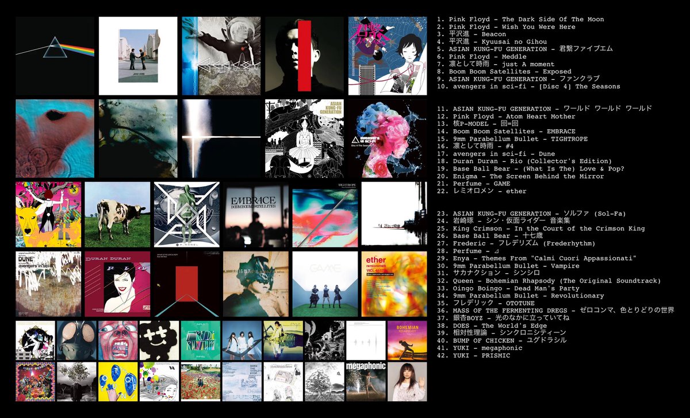Select the ワールド ワールド ワールド colorful cover
Image resolution: width=690 pixels, height=418 pixels.
tap(48, 215)
